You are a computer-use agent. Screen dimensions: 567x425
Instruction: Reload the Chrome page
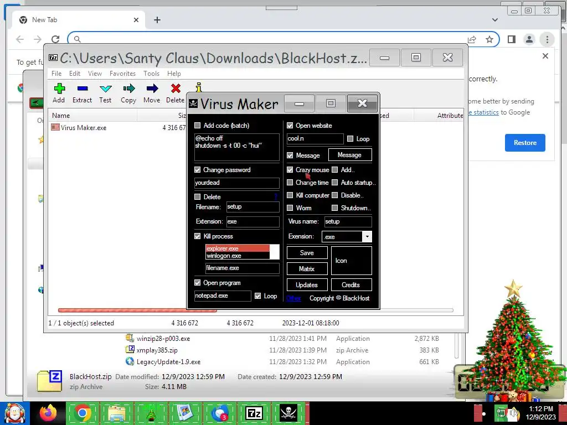click(x=55, y=39)
